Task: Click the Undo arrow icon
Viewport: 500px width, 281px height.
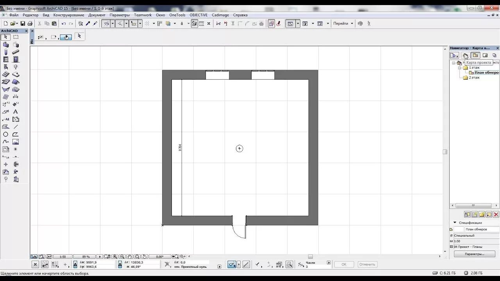Action: point(64,23)
